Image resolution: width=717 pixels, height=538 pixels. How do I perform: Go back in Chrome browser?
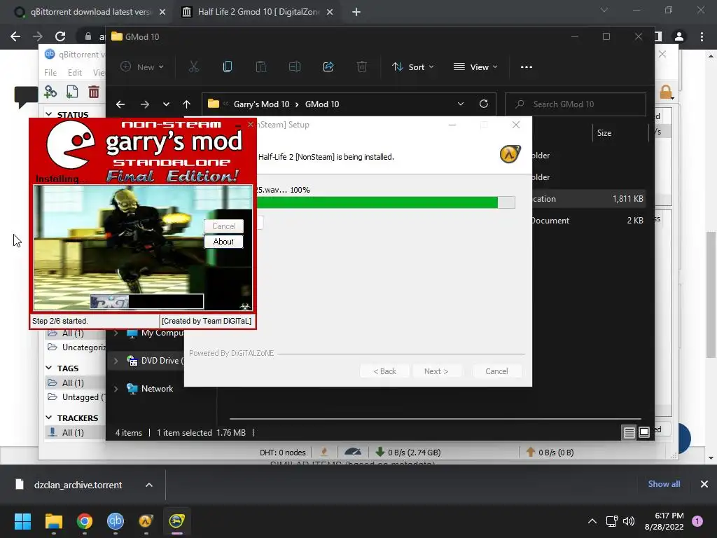[x=15, y=36]
